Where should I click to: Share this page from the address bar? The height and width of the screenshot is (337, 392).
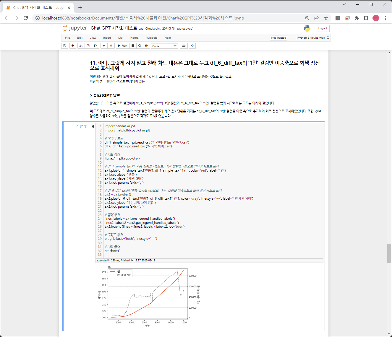tap(317, 18)
